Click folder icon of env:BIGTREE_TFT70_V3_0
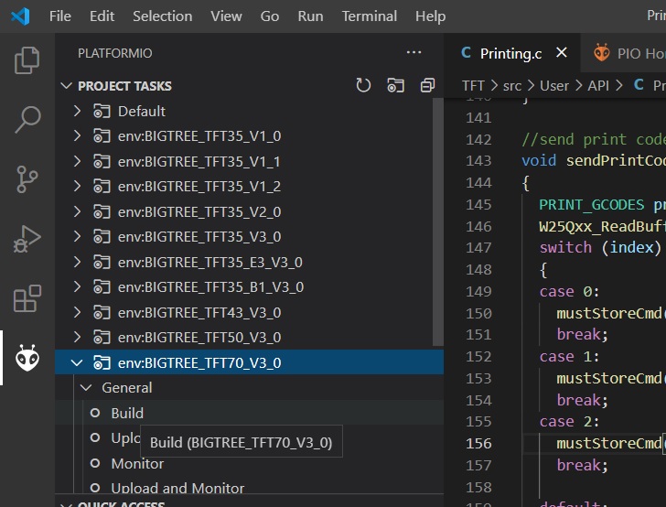Image resolution: width=666 pixels, height=507 pixels. (x=102, y=363)
